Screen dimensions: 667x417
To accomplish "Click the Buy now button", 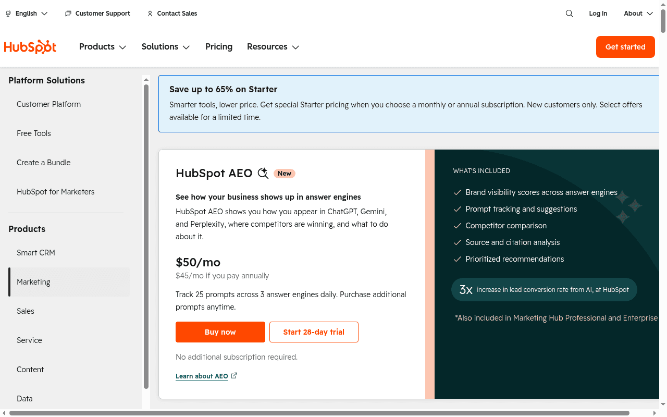I will 220,332.
